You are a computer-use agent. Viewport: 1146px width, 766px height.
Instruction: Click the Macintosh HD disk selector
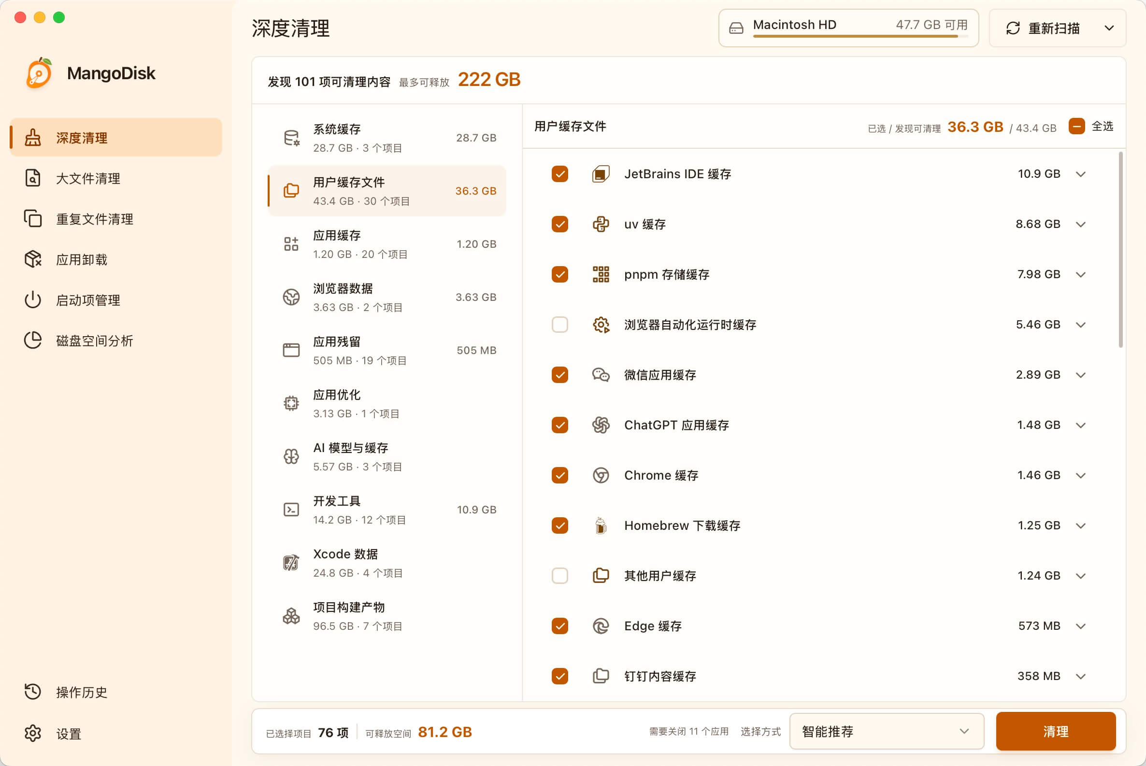(848, 28)
